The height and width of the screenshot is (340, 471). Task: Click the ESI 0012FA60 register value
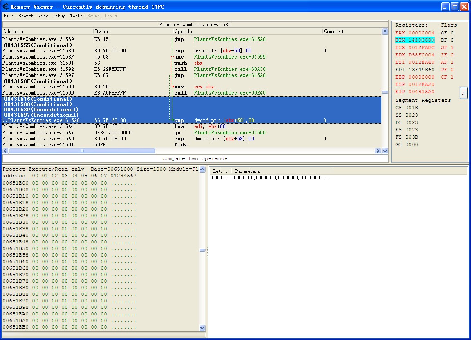pyautogui.click(x=415, y=62)
